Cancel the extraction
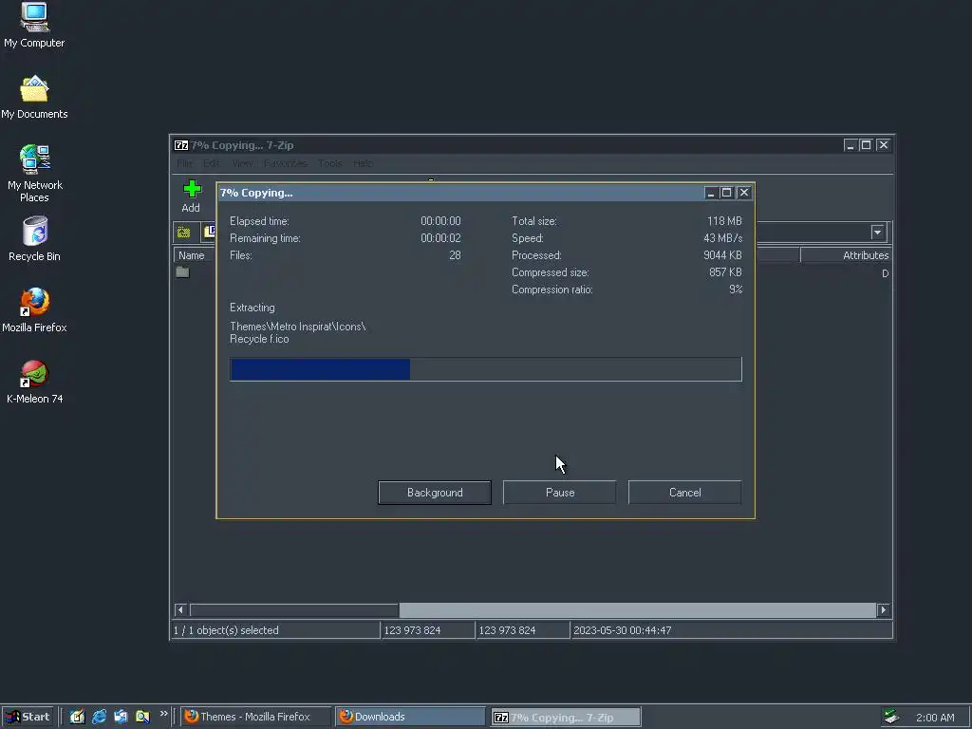The width and height of the screenshot is (972, 729). point(685,493)
